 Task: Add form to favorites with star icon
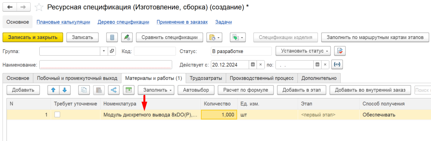pos(39,8)
